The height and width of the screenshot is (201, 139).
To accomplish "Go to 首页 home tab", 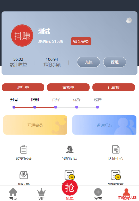I will [x=13, y=194].
